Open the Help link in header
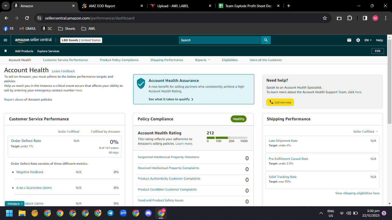The width and height of the screenshot is (392, 220). (379, 40)
